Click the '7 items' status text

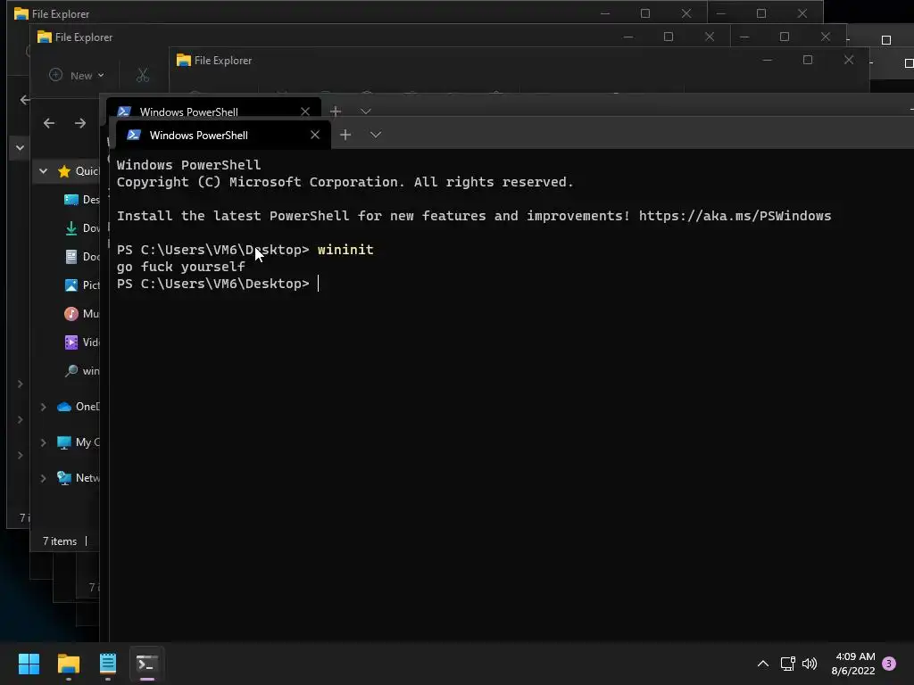[60, 541]
